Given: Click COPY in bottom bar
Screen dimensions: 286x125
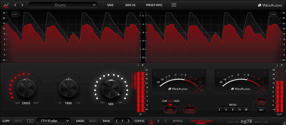Looking at the screenshot, I should [x=6, y=121].
